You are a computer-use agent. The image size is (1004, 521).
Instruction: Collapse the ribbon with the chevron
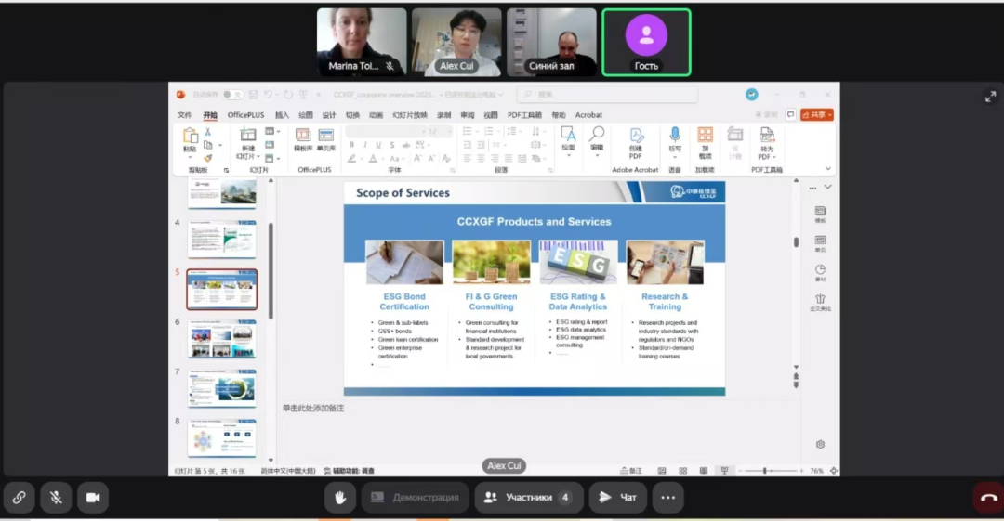tap(828, 169)
